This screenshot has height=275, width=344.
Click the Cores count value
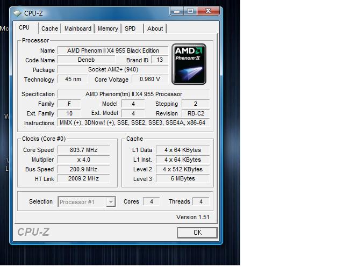[x=152, y=201]
